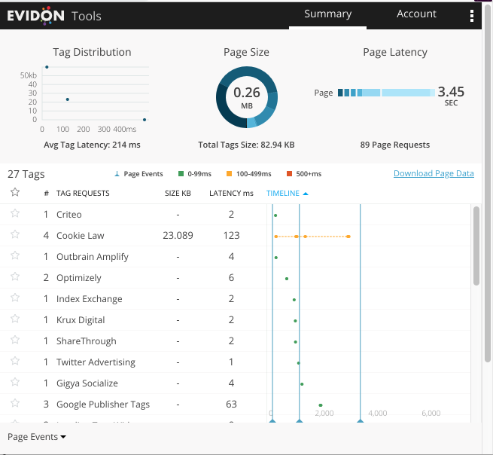Open the three-dot options menu
This screenshot has width=493, height=455.
click(x=472, y=16)
